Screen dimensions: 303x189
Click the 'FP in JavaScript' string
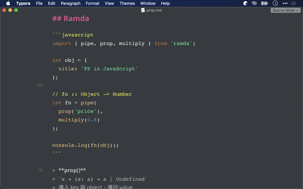(109, 69)
